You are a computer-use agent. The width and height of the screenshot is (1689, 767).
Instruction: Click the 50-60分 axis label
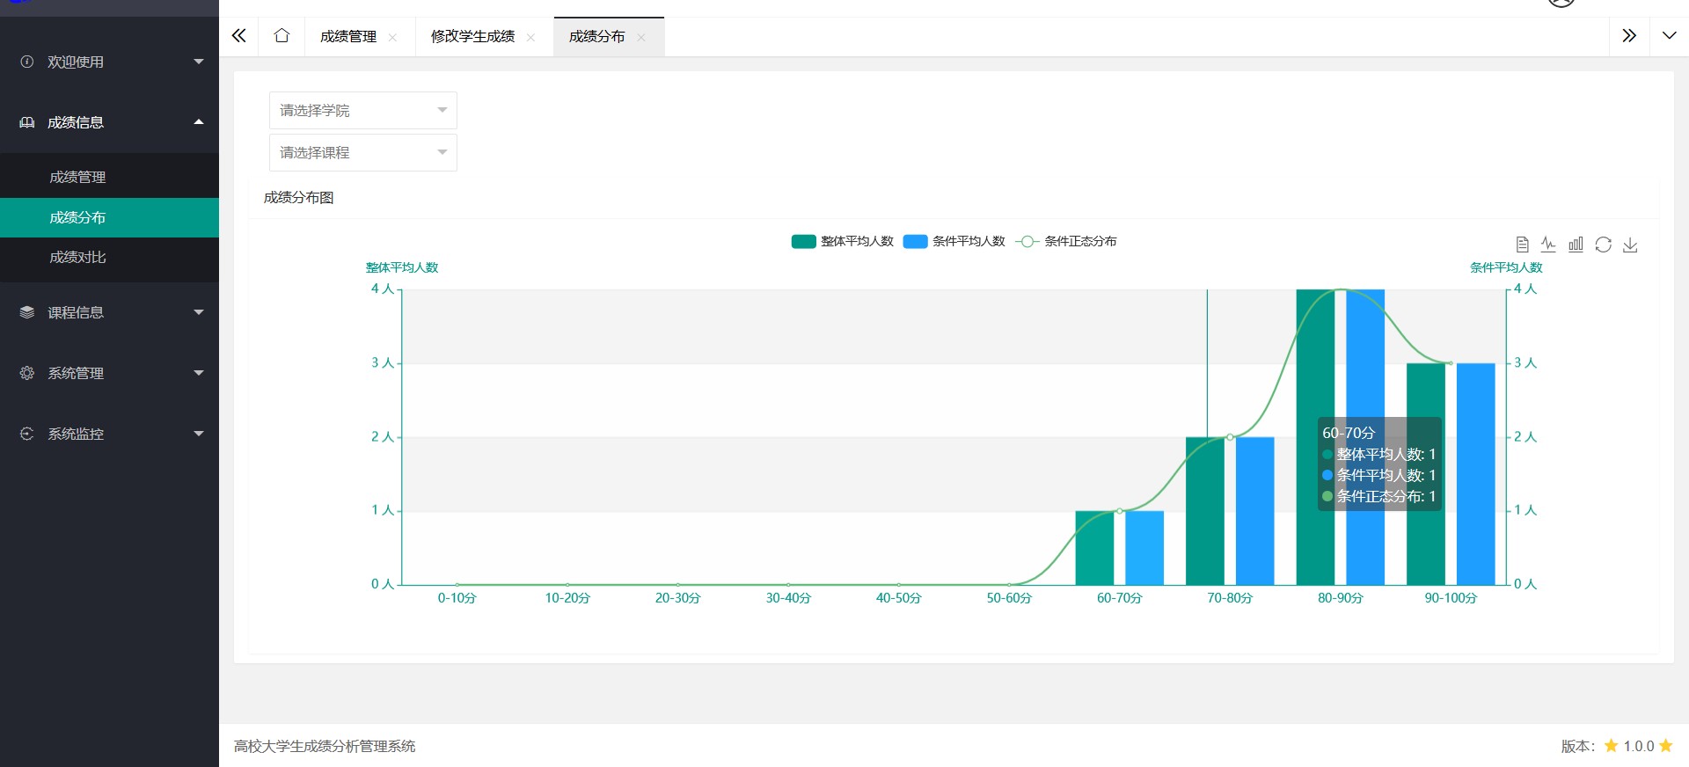1009,598
